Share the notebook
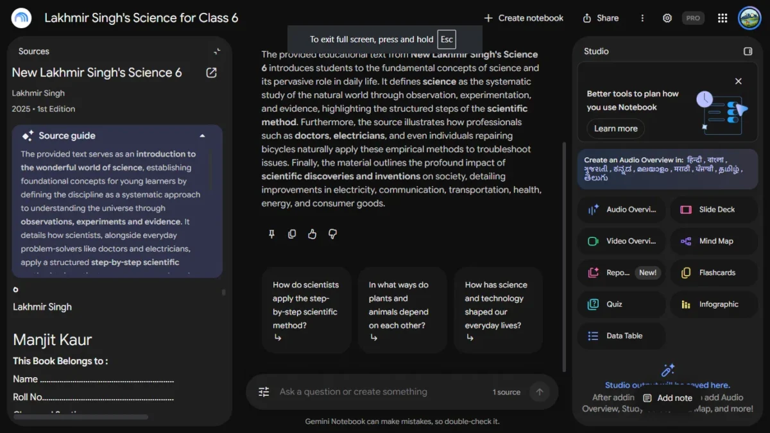This screenshot has height=433, width=770. [x=600, y=18]
